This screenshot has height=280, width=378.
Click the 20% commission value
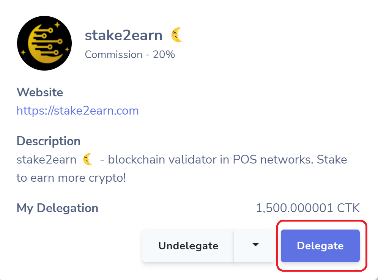[x=164, y=55]
